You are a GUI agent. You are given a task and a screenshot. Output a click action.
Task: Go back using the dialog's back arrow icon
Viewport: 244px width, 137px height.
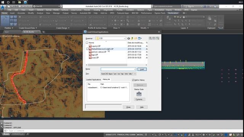tap(128, 38)
